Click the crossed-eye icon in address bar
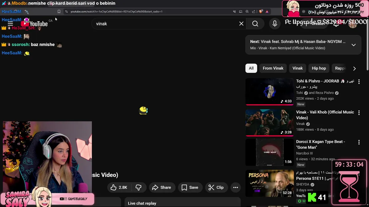369x207 pixels. 234,11
